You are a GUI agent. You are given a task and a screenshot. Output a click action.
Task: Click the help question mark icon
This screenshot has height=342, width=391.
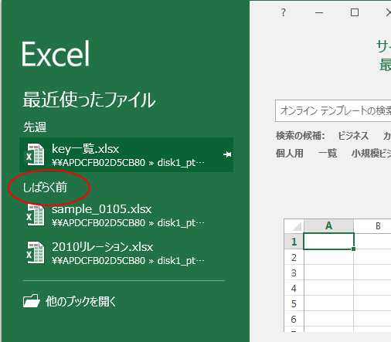tap(284, 12)
